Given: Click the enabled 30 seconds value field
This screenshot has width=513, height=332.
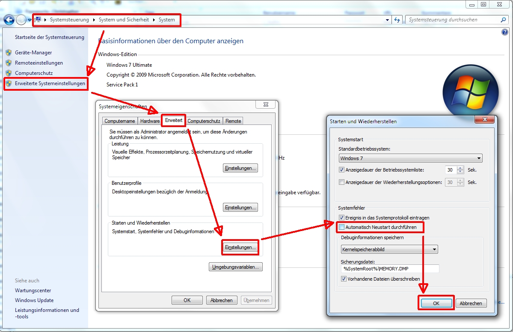Looking at the screenshot, I should [x=451, y=170].
